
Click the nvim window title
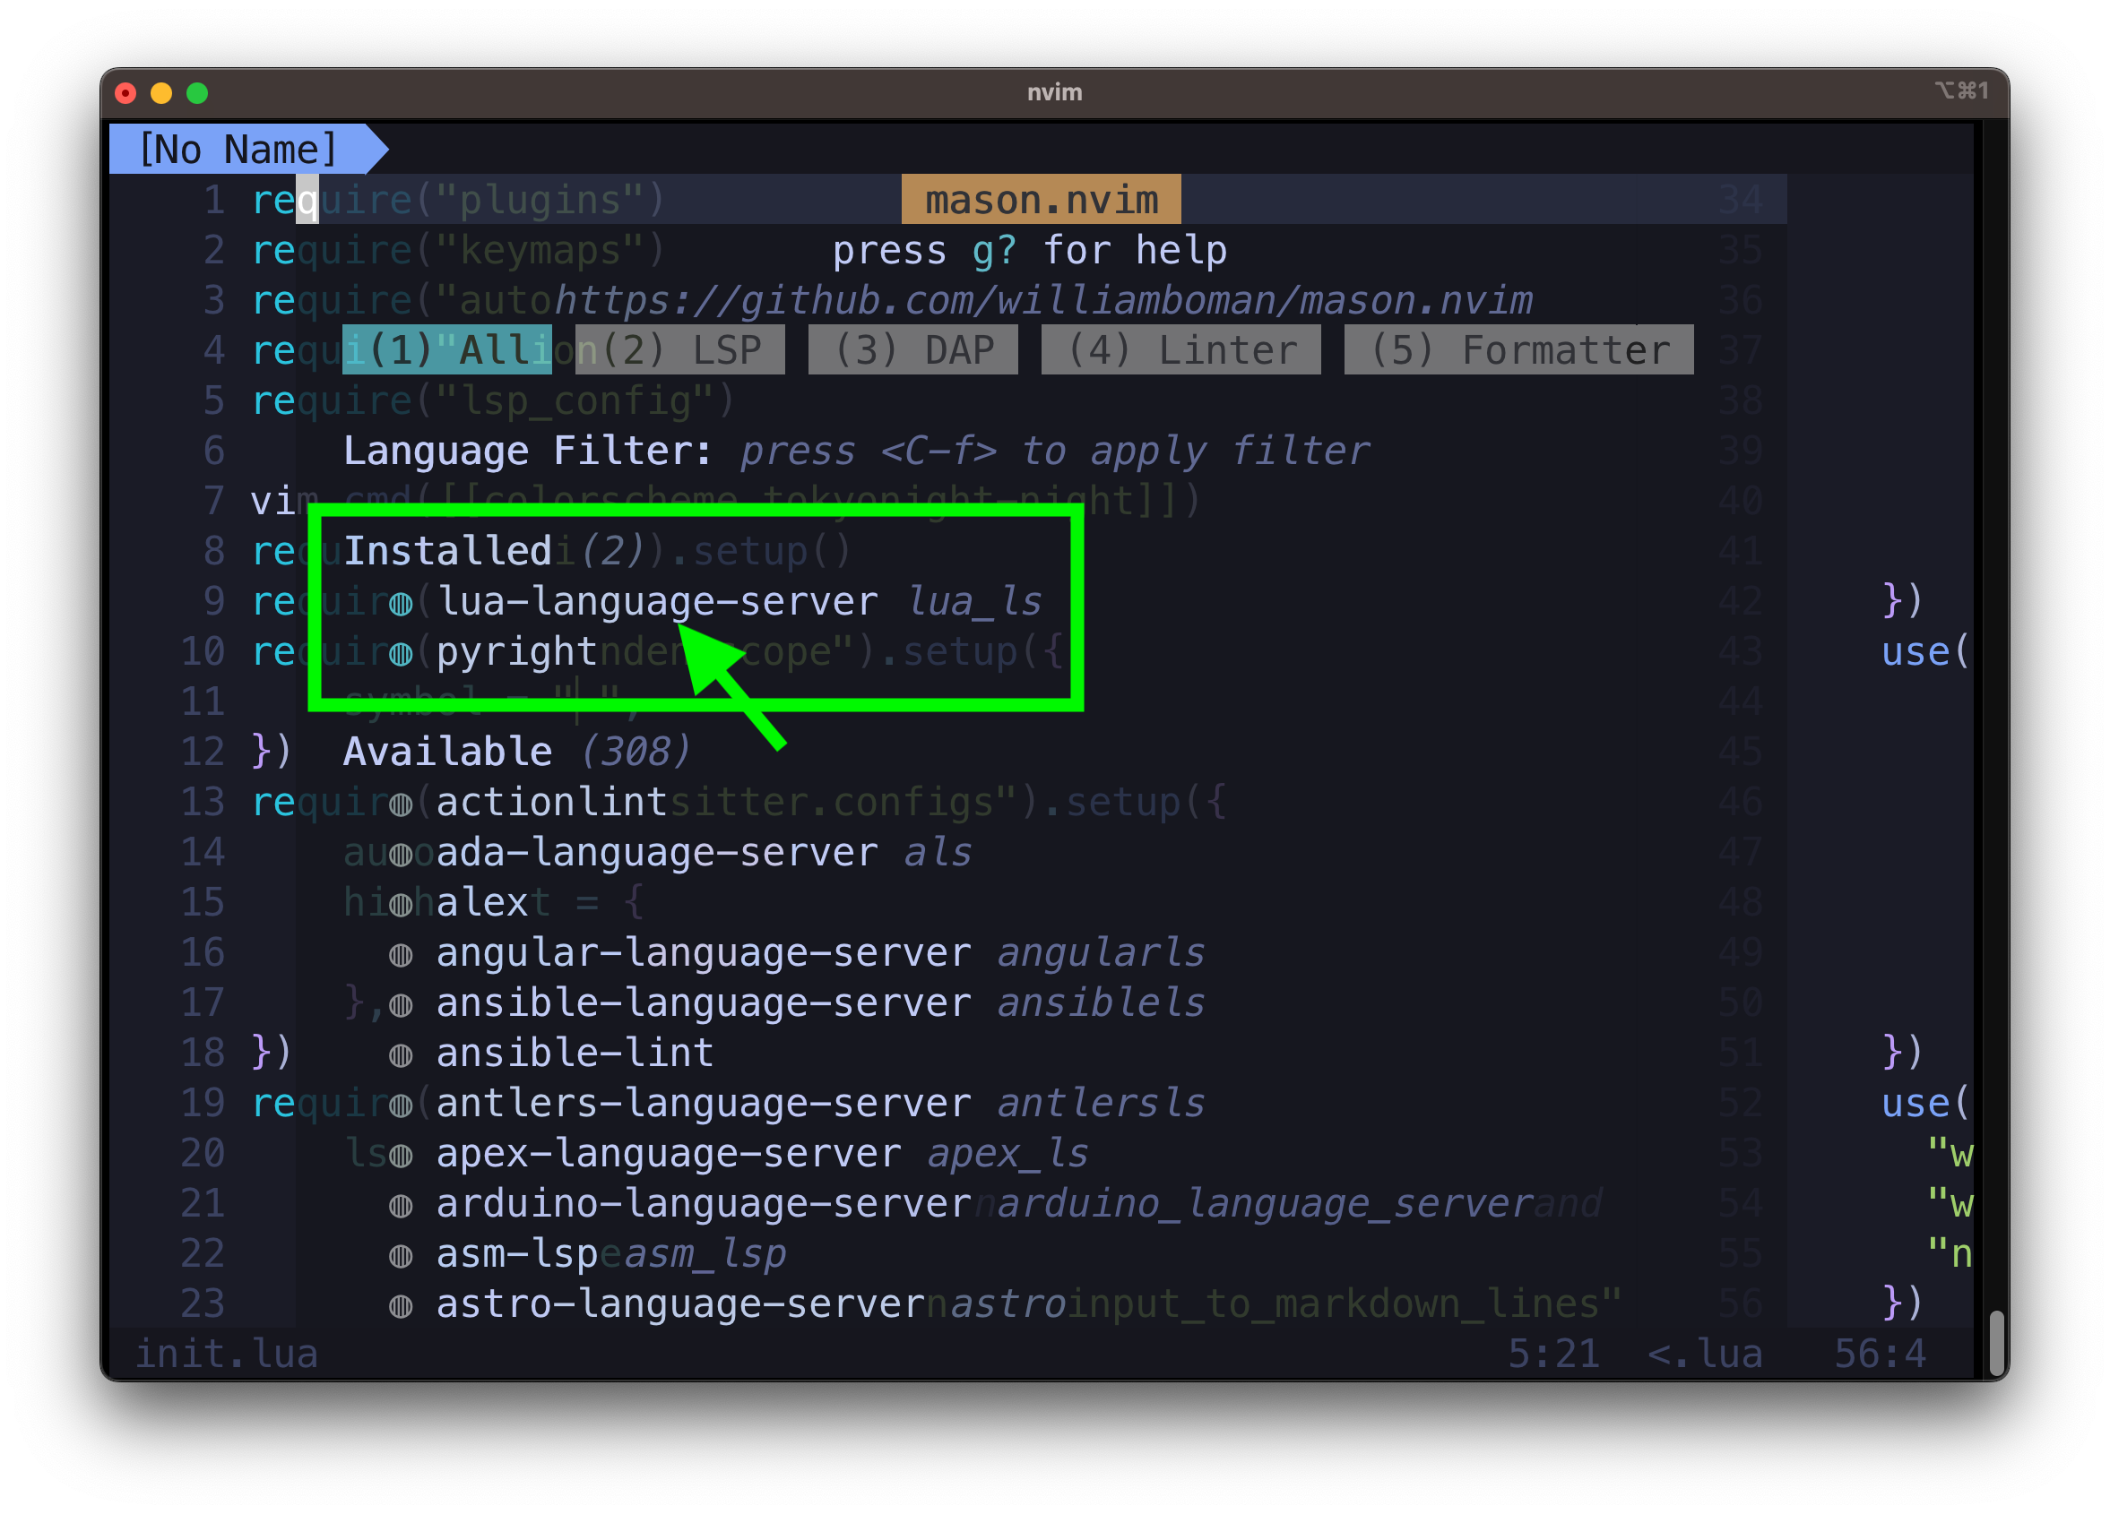(x=1054, y=92)
